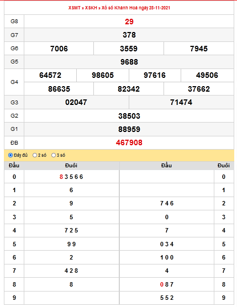Click the ĐB row label
237x307 pixels.
(x=14, y=142)
